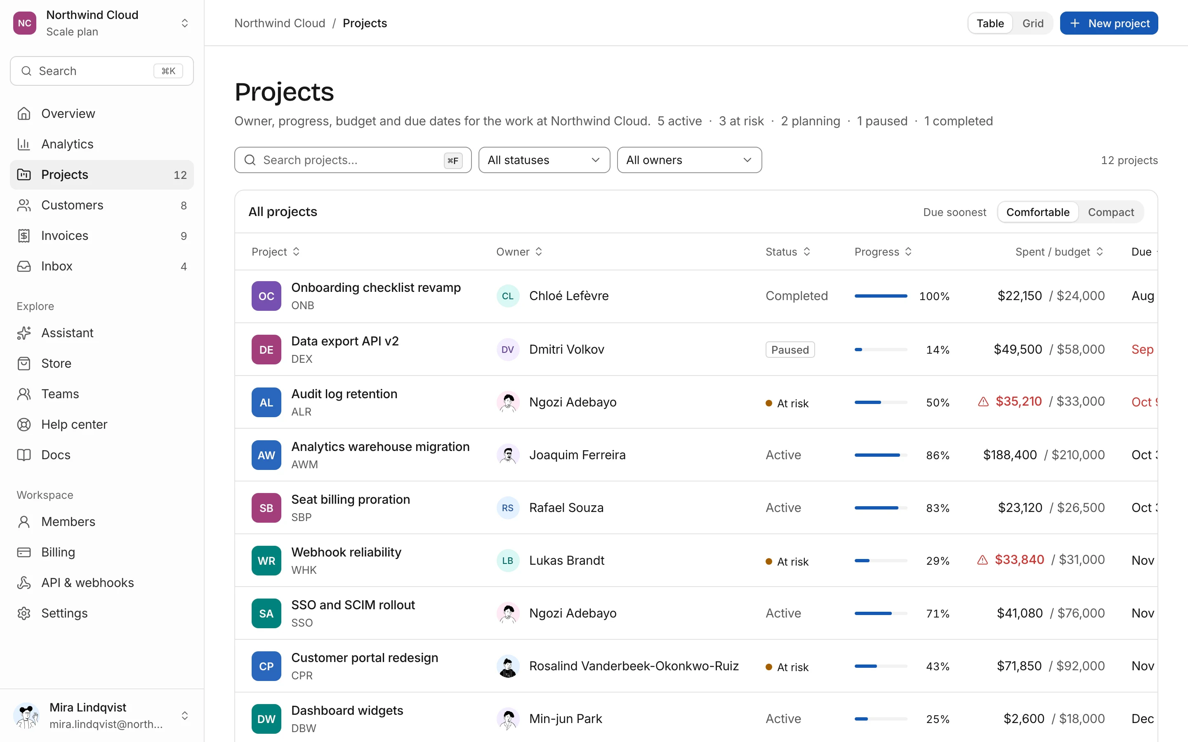
Task: Open the Overview home icon
Action: [24, 113]
